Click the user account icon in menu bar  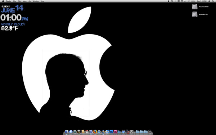point(209,1)
